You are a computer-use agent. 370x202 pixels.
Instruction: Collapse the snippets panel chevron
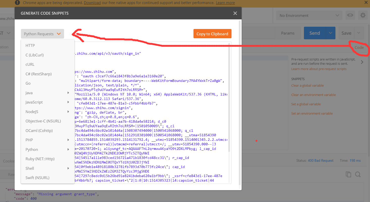[x=362, y=62]
